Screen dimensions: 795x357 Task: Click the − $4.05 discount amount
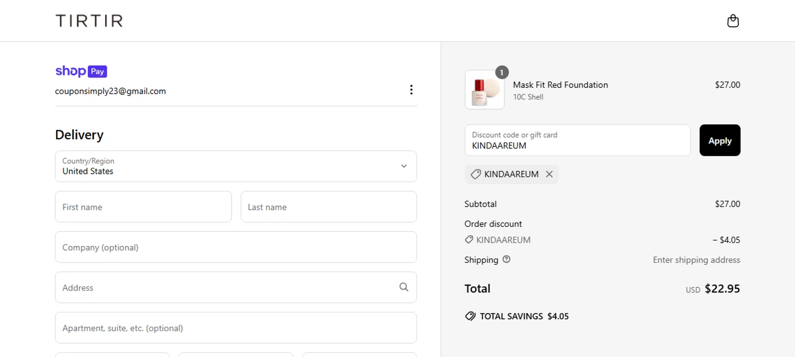(726, 240)
